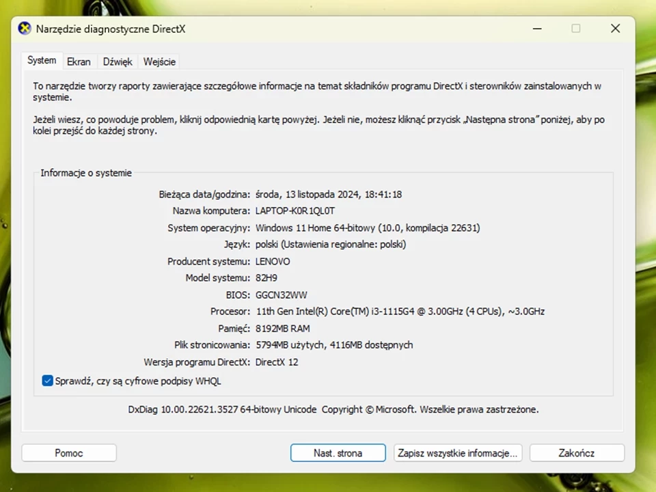This screenshot has width=656, height=492.
Task: Click the System operacyjny field label
Action: pos(209,228)
